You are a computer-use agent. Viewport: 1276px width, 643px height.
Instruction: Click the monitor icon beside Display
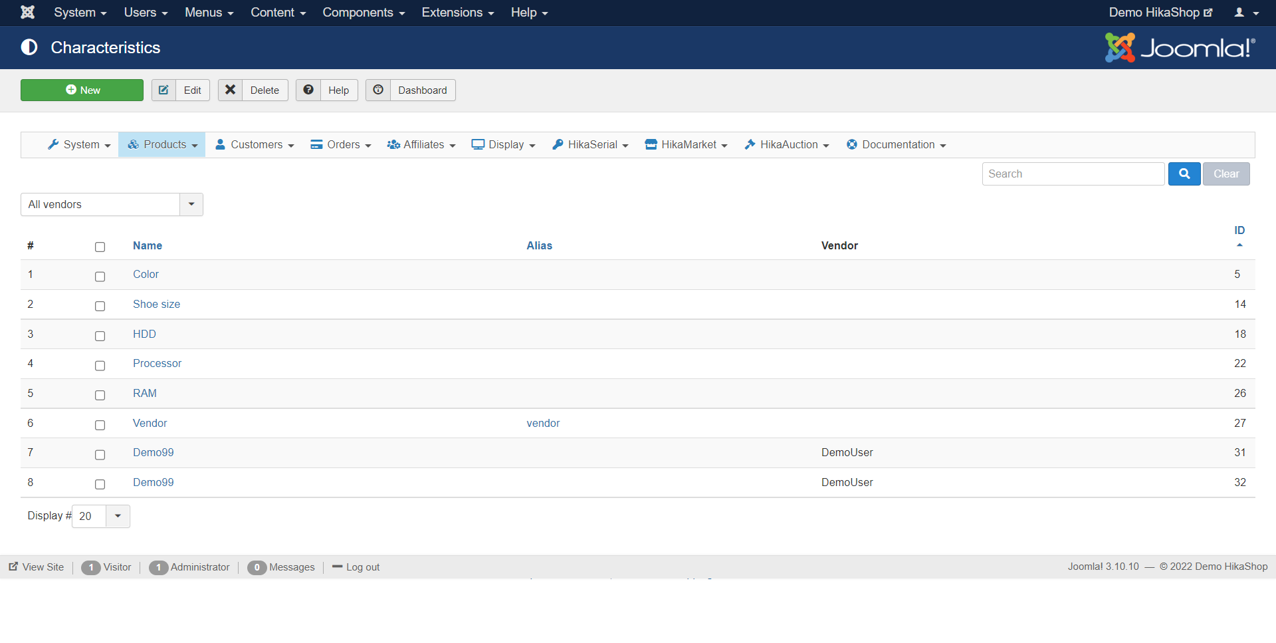(x=478, y=144)
